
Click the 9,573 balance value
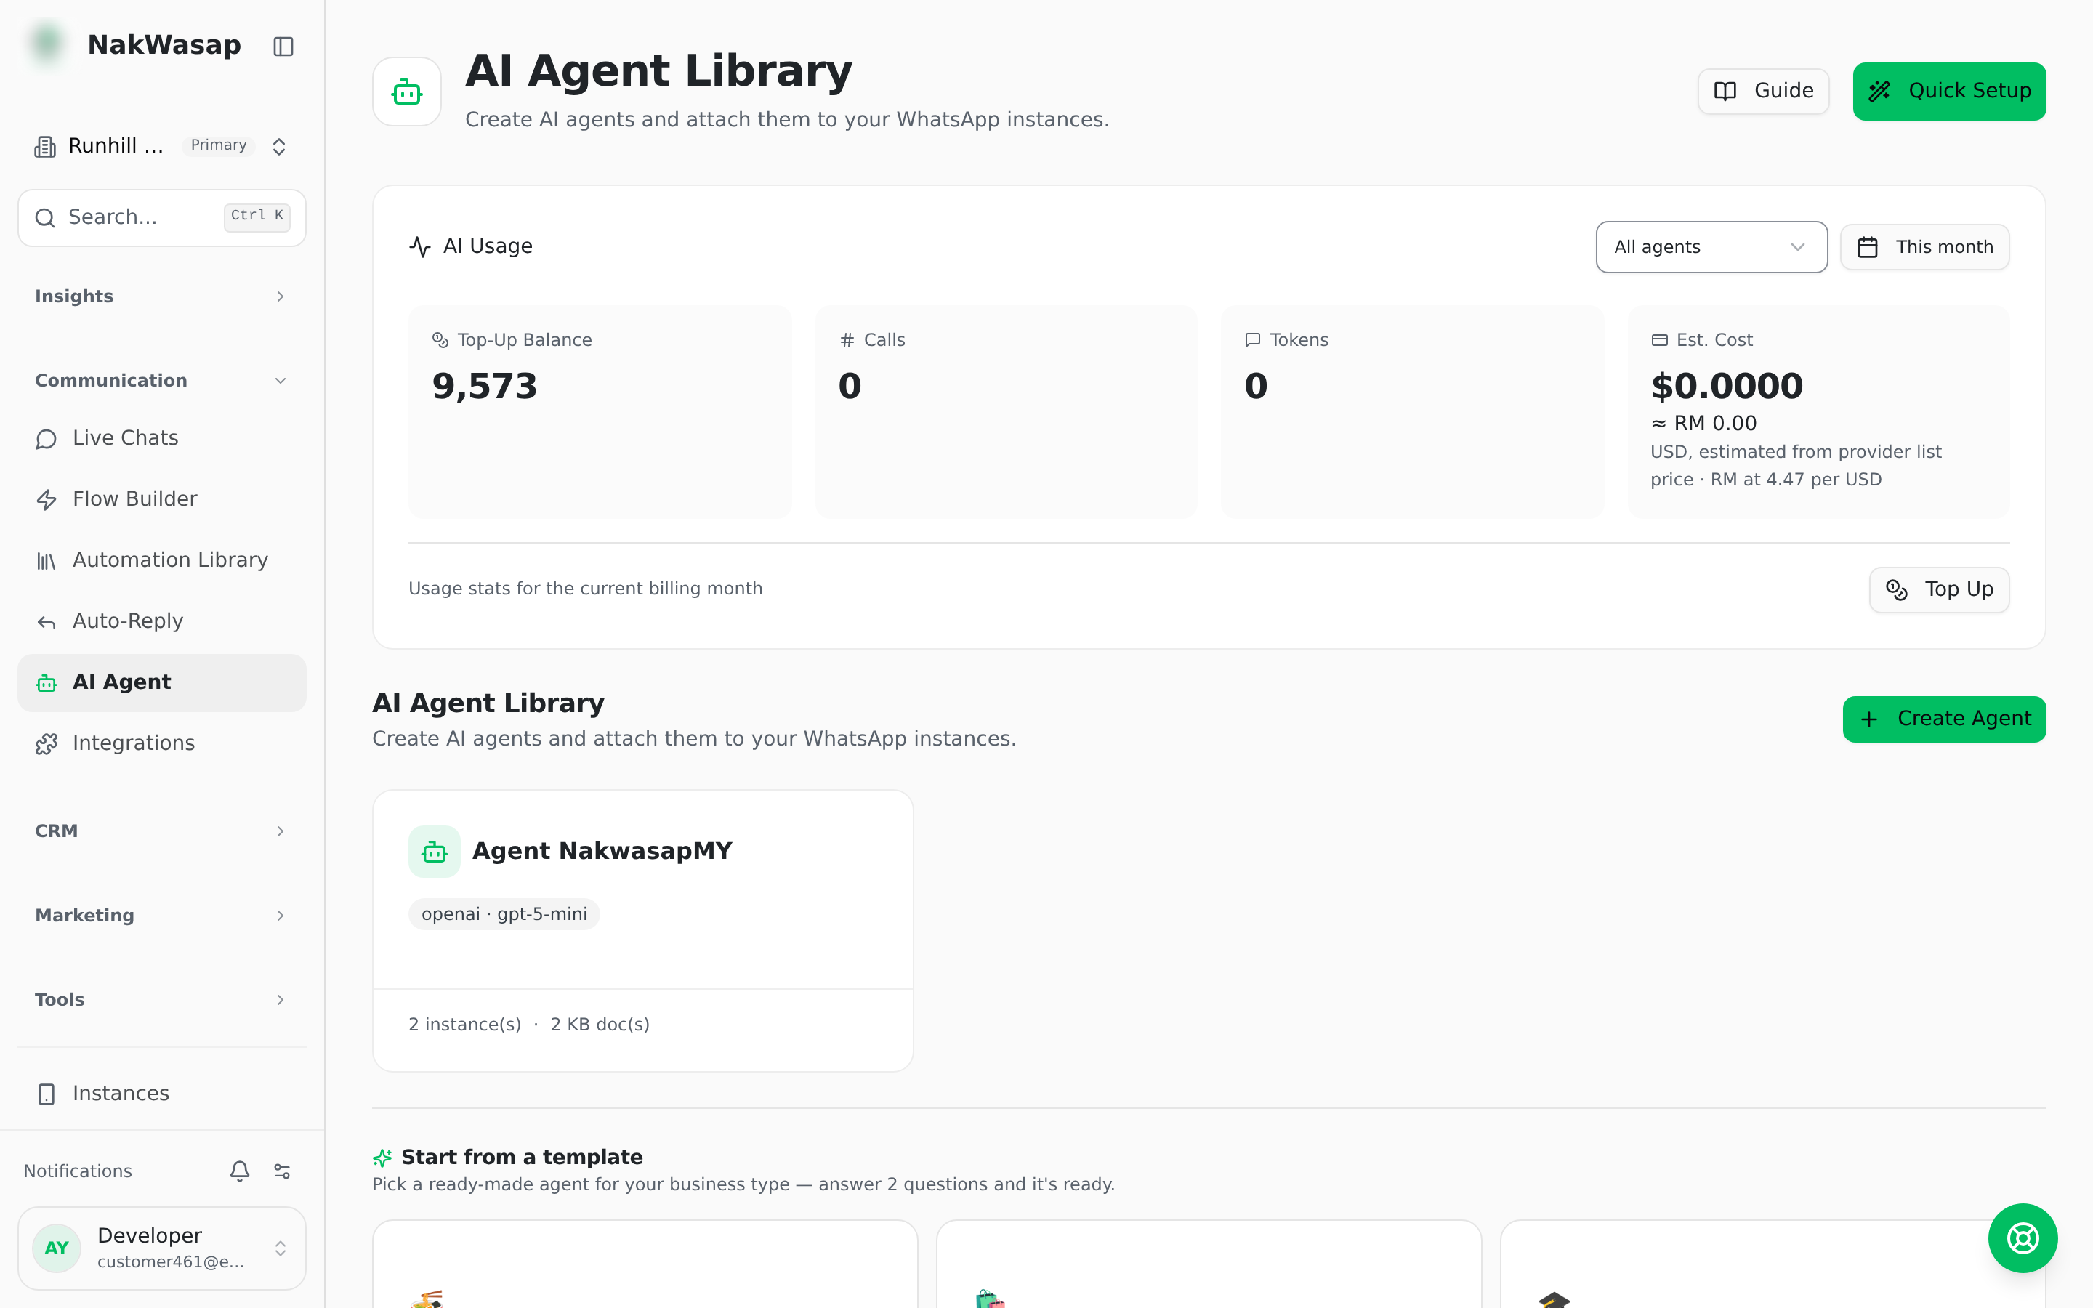[484, 386]
